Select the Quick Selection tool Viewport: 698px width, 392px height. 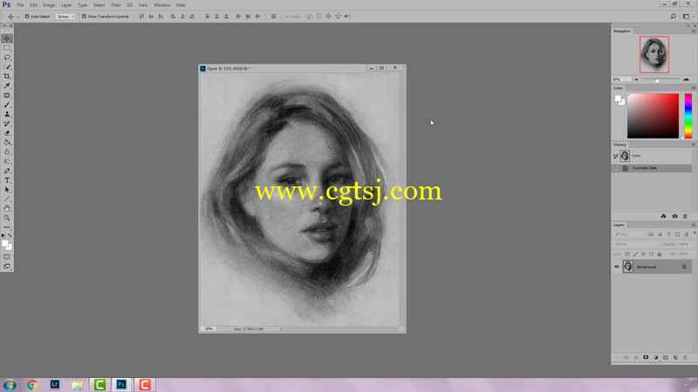(x=7, y=67)
